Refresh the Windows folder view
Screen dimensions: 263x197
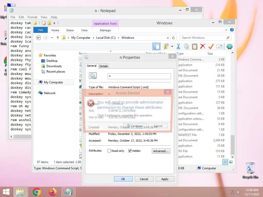coord(173,38)
